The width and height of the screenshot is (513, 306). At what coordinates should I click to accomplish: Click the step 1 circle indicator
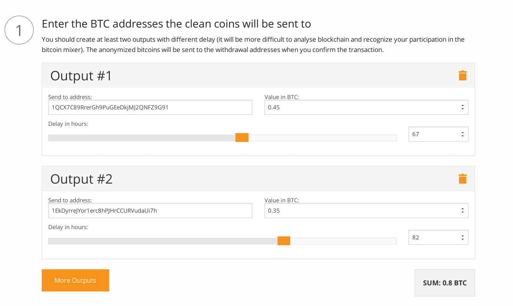[x=19, y=29]
